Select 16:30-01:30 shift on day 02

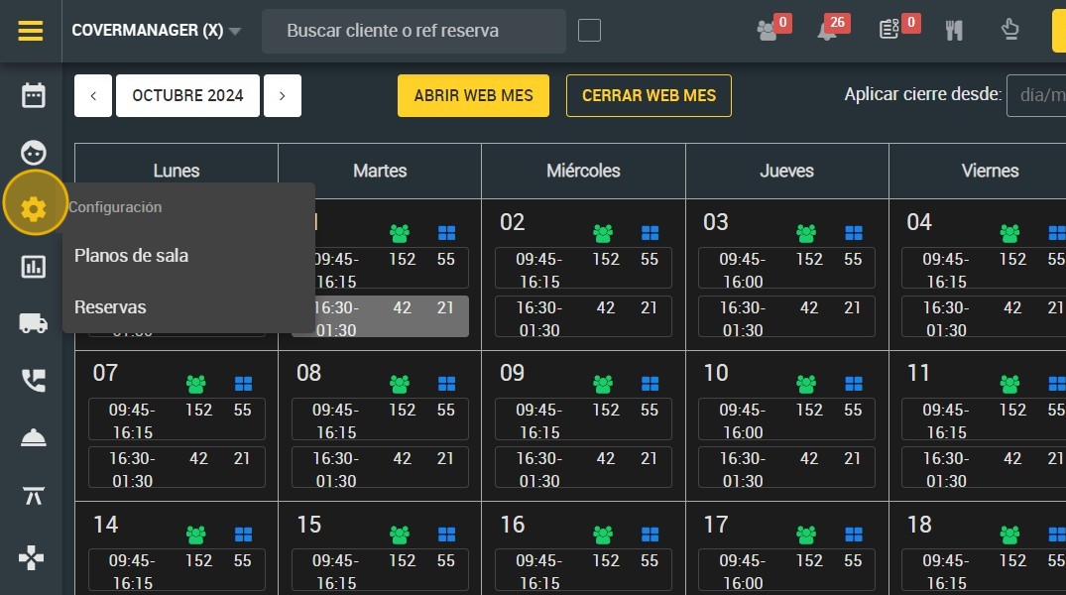click(x=583, y=317)
